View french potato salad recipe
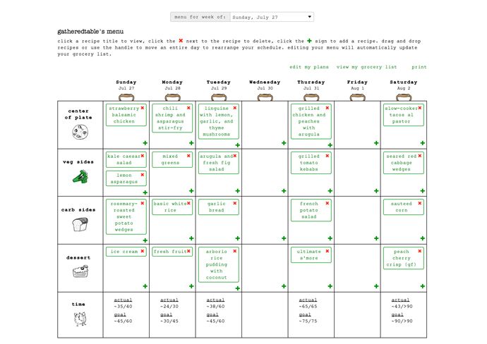The image size is (487, 344). point(308,210)
